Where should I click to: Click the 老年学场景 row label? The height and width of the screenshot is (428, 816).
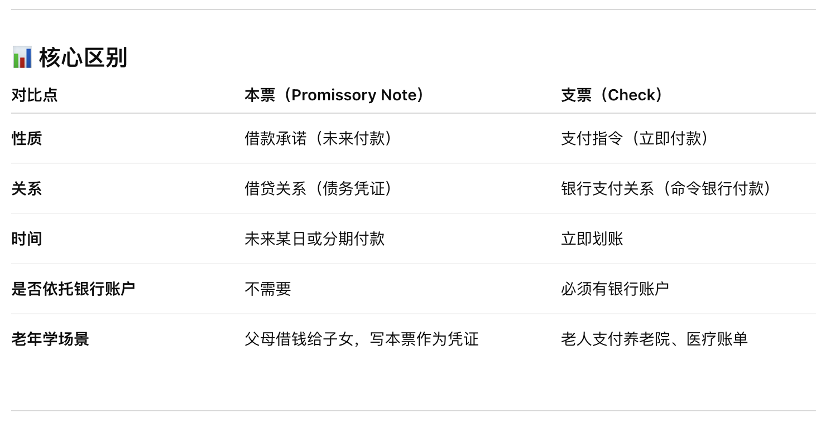50,339
